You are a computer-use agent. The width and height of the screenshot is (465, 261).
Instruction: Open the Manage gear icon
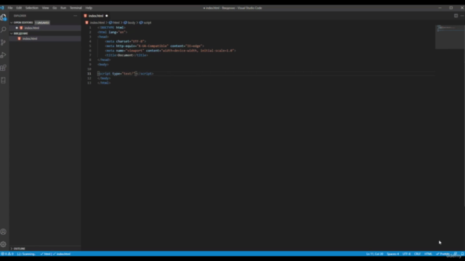4,244
